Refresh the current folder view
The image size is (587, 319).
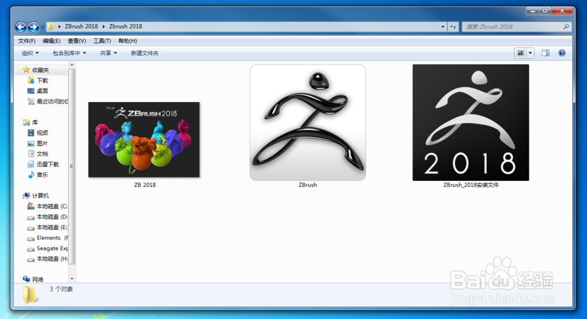pos(453,26)
